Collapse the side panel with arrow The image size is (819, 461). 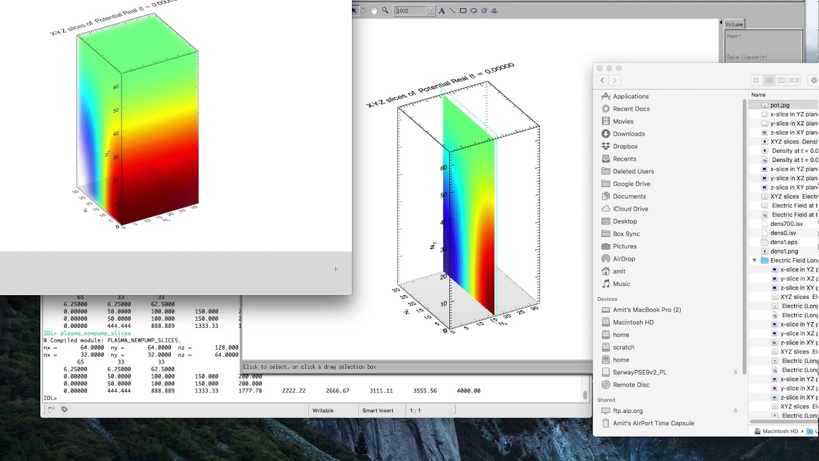721,24
